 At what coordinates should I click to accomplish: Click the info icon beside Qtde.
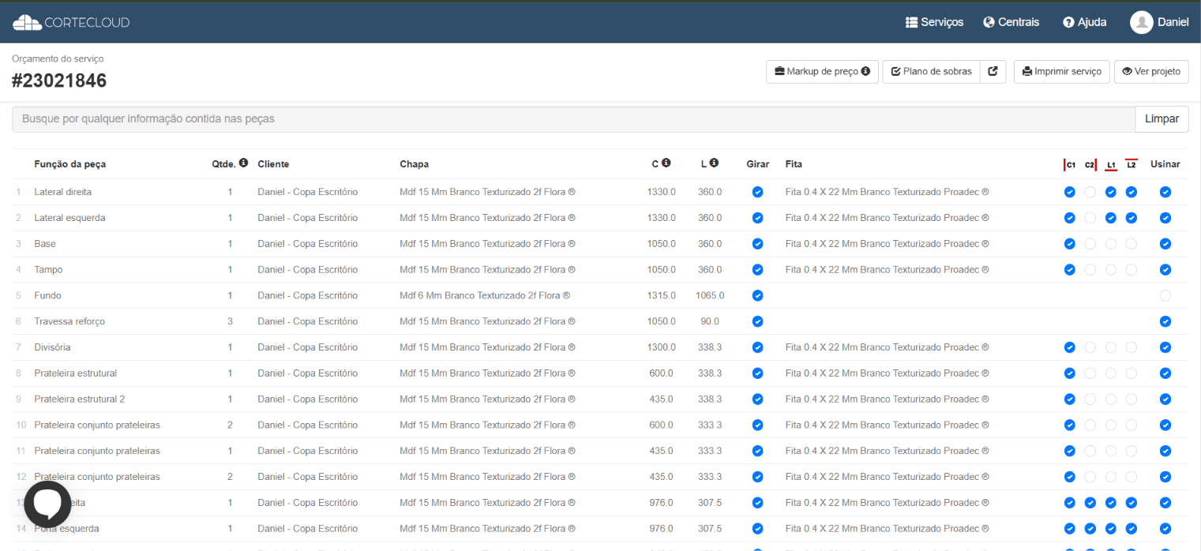coord(243,163)
